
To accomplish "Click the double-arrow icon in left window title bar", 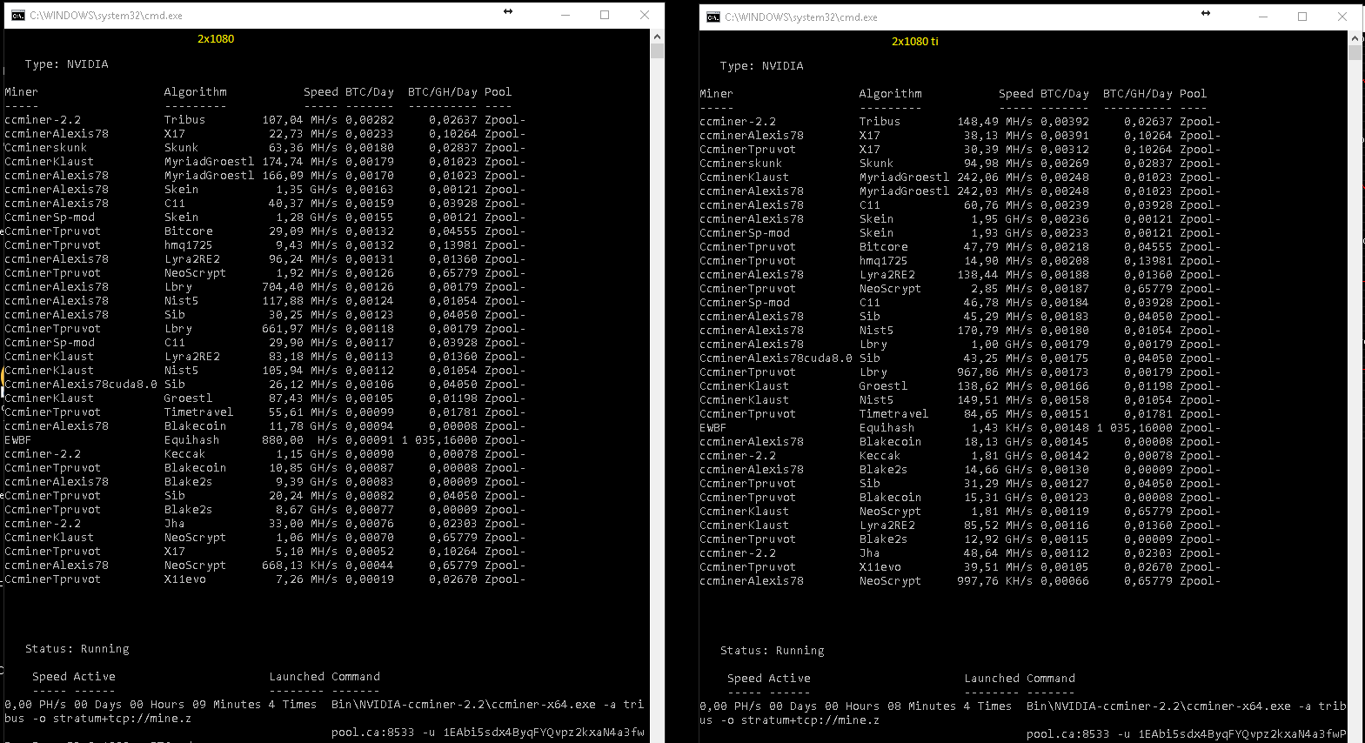I will coord(508,12).
